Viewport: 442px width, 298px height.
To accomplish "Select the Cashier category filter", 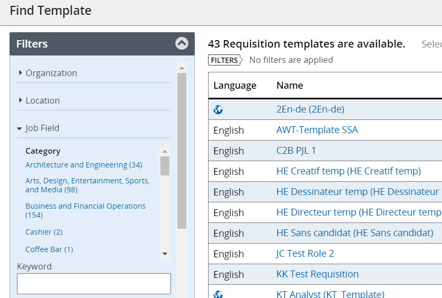I will click(44, 232).
